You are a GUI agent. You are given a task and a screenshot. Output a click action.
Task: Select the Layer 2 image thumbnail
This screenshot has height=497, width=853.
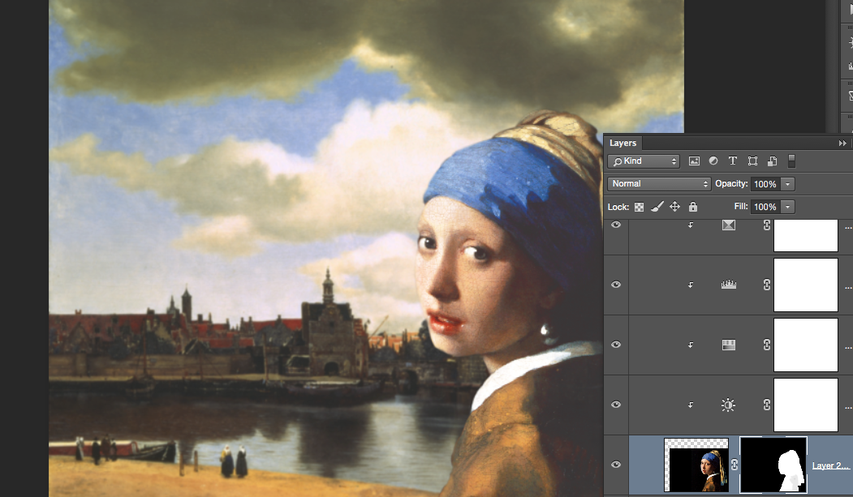[x=696, y=465]
